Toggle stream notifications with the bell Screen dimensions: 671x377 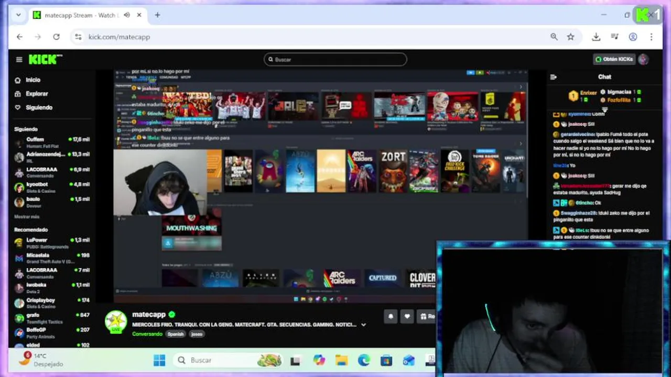point(391,316)
